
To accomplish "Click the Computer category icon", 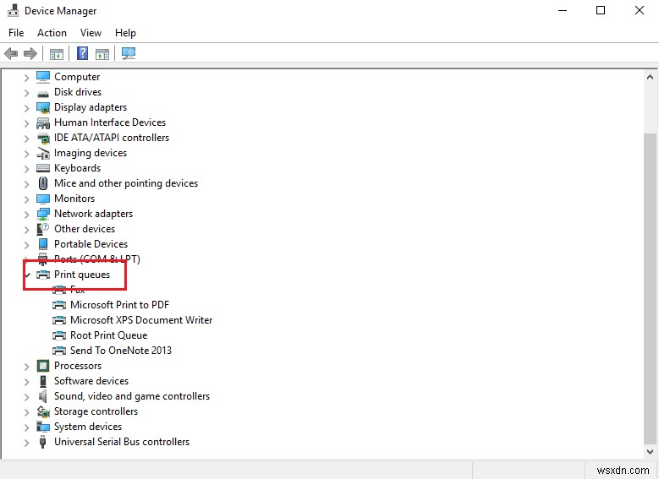I will pyautogui.click(x=43, y=77).
